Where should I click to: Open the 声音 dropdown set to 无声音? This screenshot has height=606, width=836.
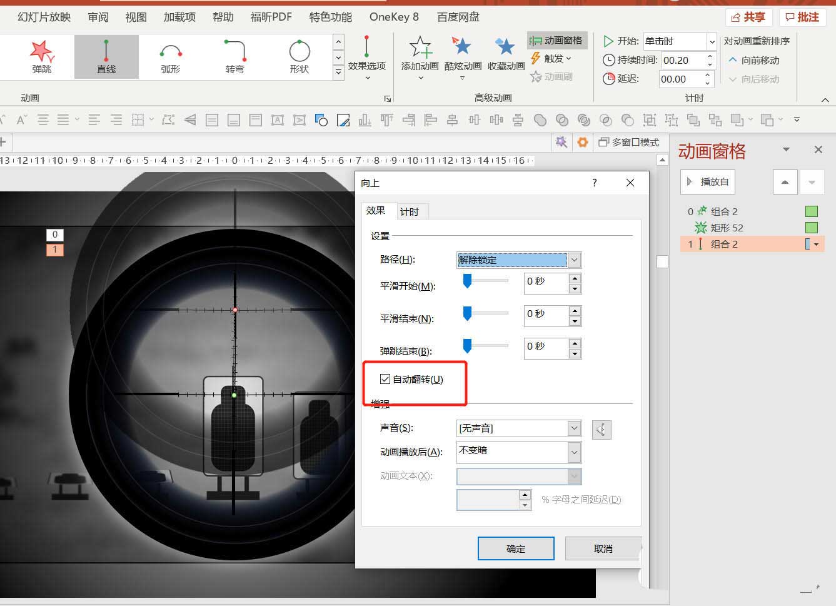573,428
